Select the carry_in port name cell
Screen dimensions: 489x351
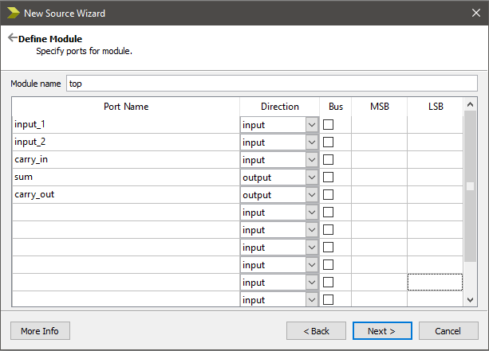[x=125, y=160]
